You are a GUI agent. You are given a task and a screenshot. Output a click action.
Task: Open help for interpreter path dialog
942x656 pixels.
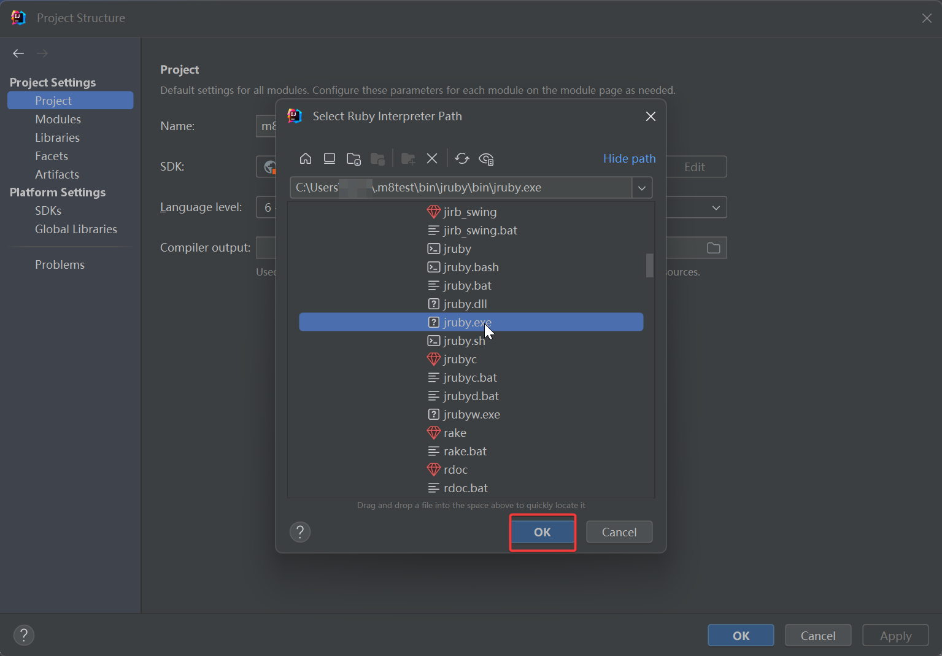(300, 532)
